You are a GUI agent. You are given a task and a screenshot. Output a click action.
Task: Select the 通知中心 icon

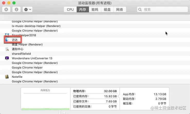[7, 49]
